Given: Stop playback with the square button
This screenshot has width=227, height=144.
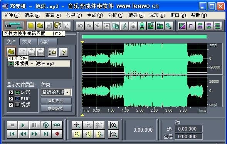Looking at the screenshot, I should 12,125.
